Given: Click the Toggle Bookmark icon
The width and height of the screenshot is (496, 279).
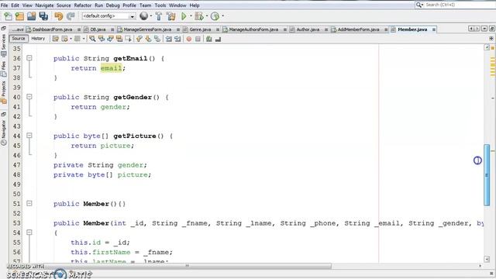Looking at the screenshot, I should 157,39.
